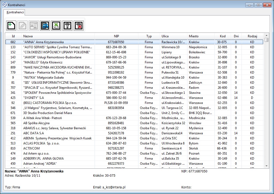Select ABEMA Systemy Prezentacyjne Wojciech Kusek
Screen dimensions: 274x194
point(134,138)
